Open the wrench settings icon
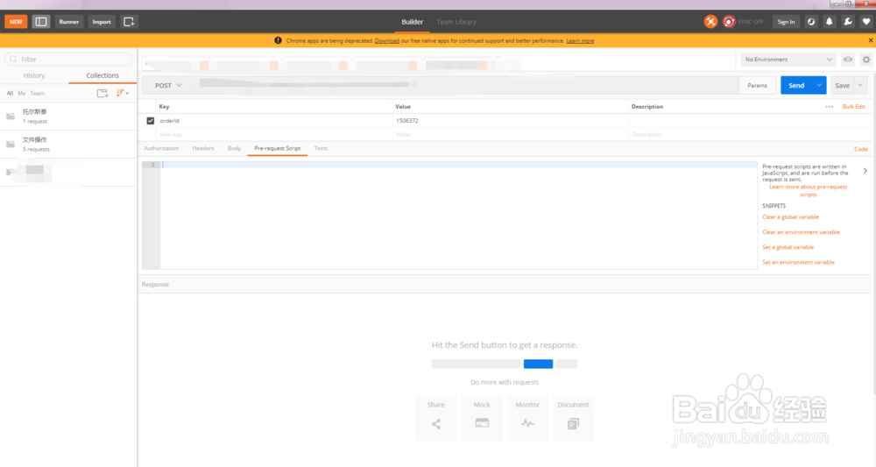Image resolution: width=876 pixels, height=467 pixels. coord(848,22)
